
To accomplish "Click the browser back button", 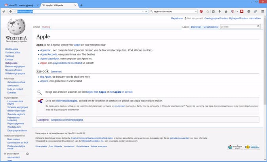I will pos(10,11).
